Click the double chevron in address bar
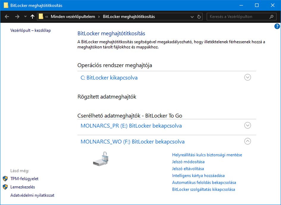281x205 pixels. [x=47, y=17]
